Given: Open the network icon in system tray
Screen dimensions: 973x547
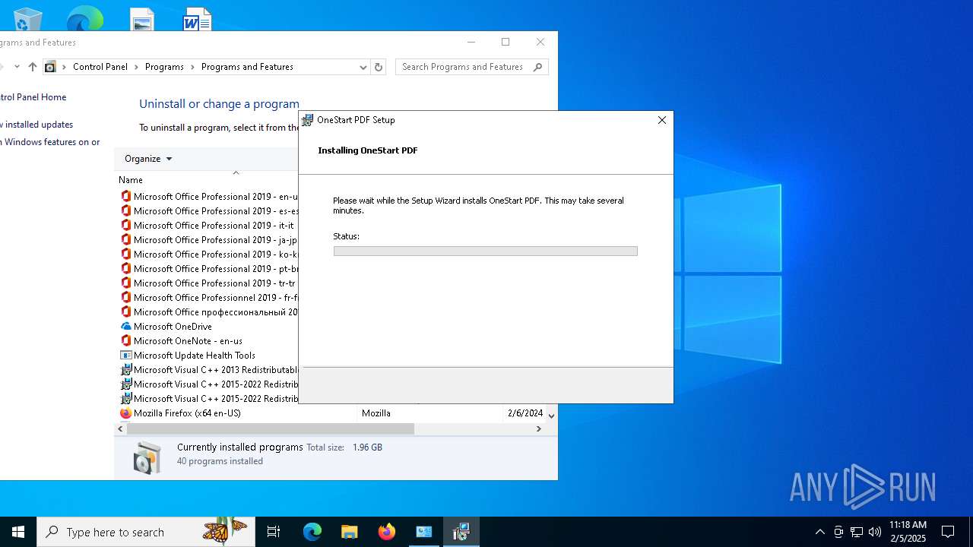Looking at the screenshot, I should (857, 532).
